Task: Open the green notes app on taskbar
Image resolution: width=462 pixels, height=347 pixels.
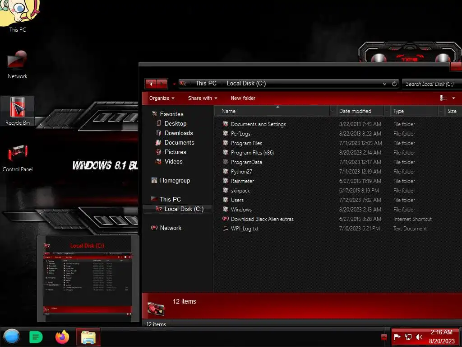Action: [36, 337]
